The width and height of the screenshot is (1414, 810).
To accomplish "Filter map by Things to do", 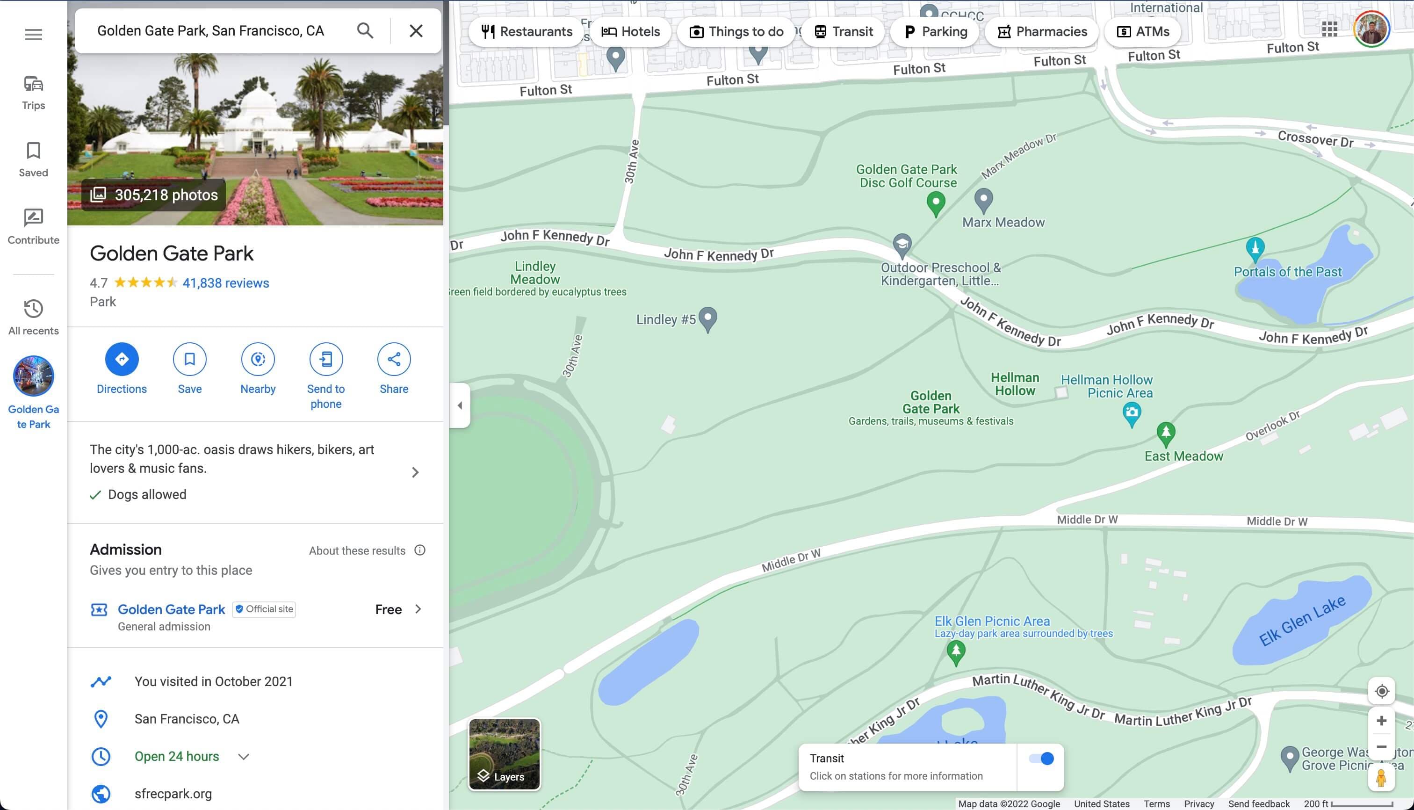I will click(x=736, y=32).
